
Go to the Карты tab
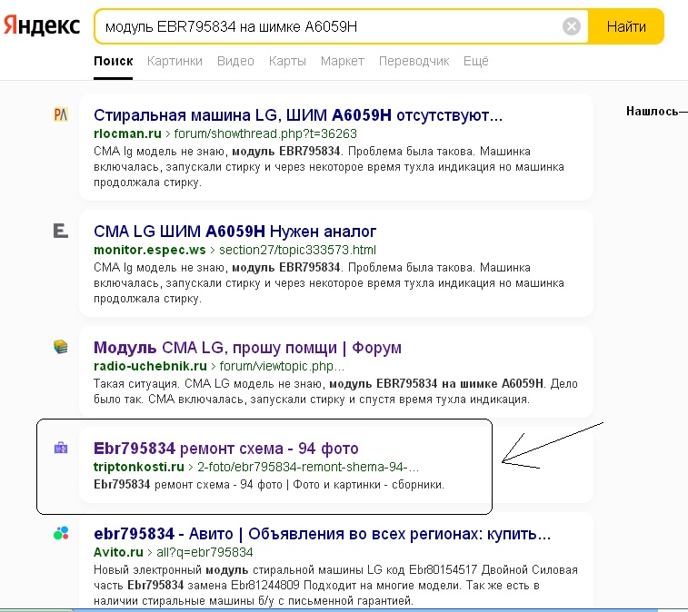[x=287, y=61]
